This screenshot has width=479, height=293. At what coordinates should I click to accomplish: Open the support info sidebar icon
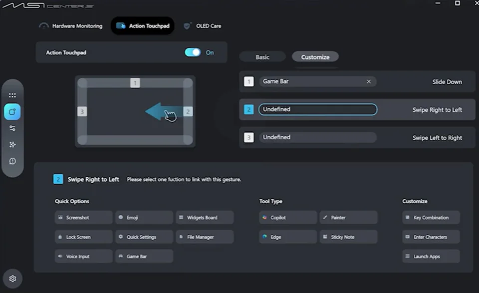coord(12,161)
